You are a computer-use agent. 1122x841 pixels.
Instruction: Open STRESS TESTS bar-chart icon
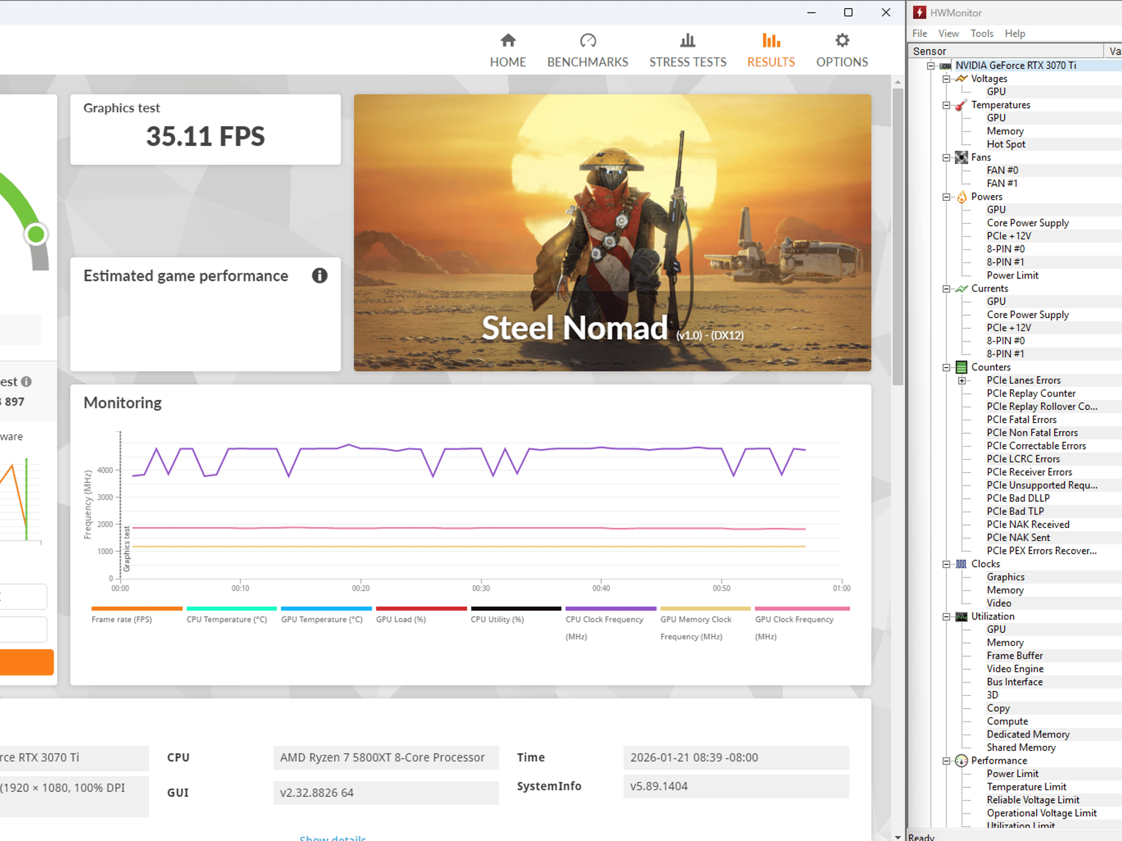(688, 41)
